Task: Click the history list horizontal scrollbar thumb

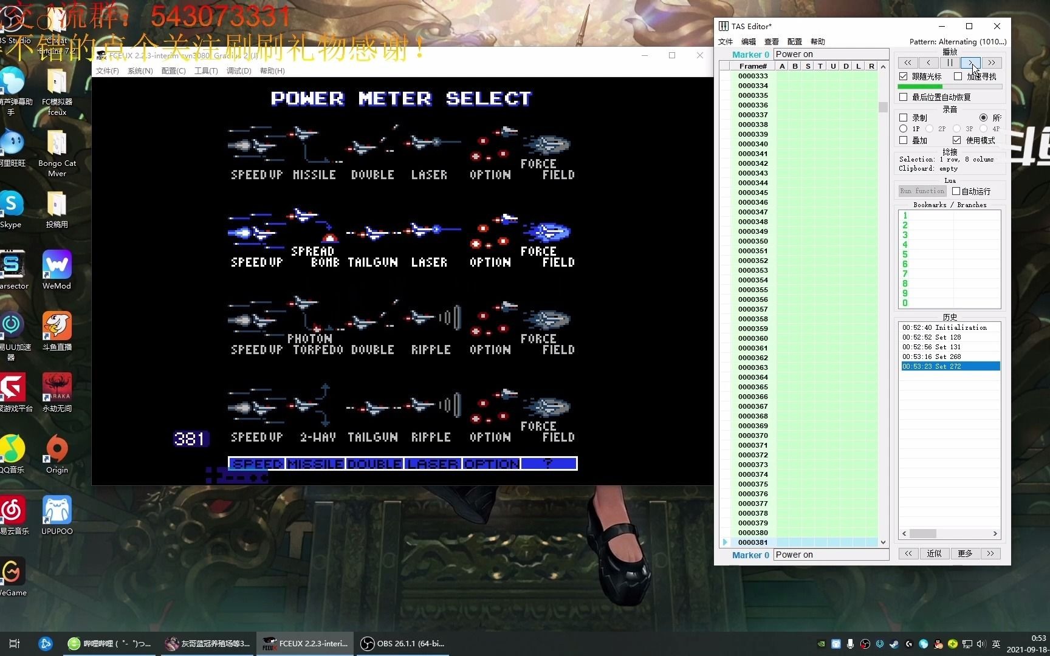Action: (922, 534)
